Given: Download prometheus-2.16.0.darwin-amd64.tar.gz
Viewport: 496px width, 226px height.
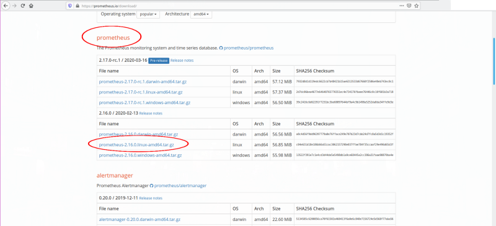Looking at the screenshot, I should pos(138,134).
